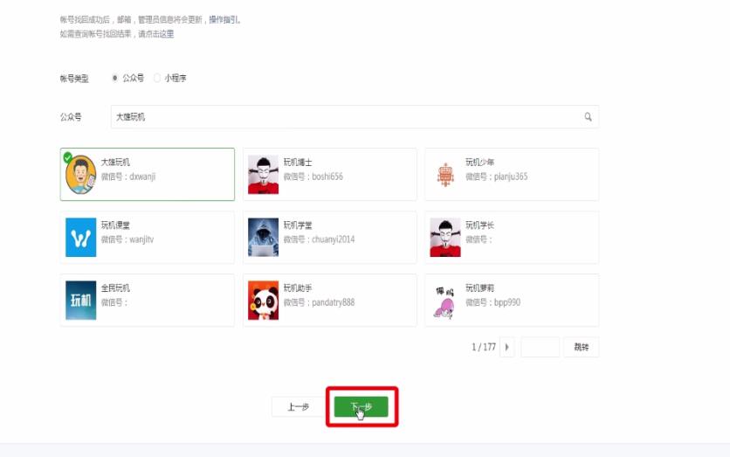This screenshot has width=730, height=457.
Task: Go to next results page arrow
Action: pos(507,347)
